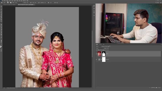This screenshot has width=162, height=91.
Task: Open the layer Fill value field
Action: point(108,50)
